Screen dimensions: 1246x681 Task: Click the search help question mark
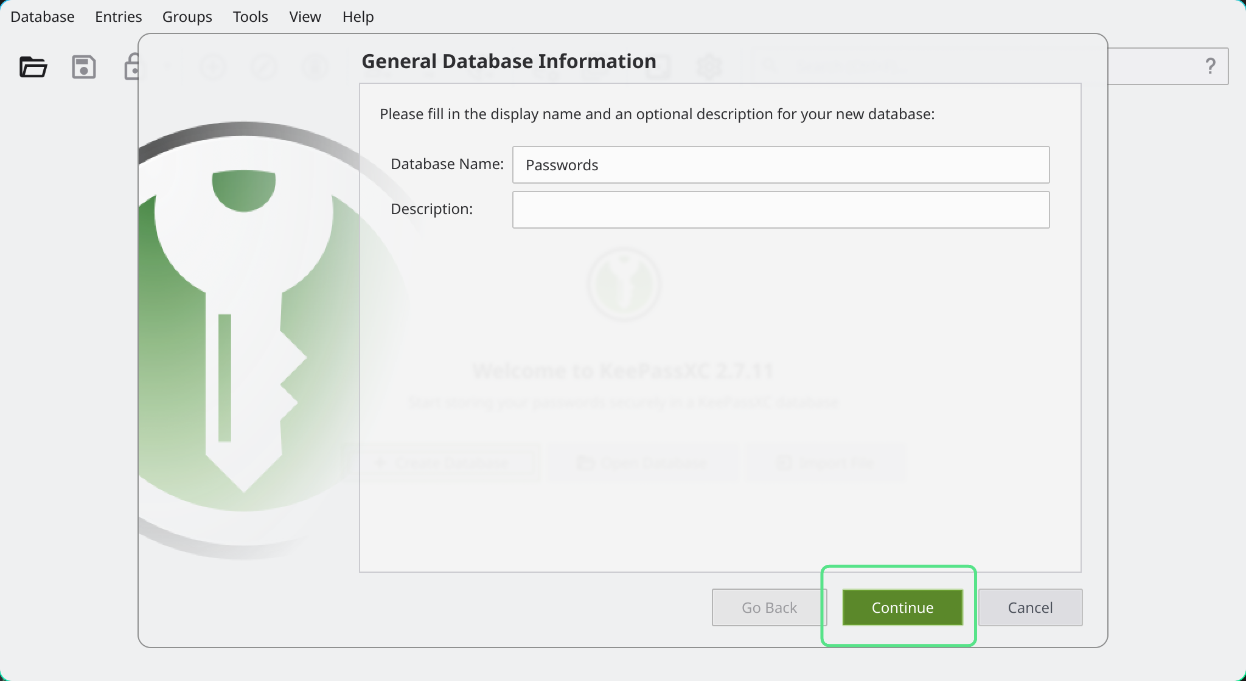[x=1210, y=66]
